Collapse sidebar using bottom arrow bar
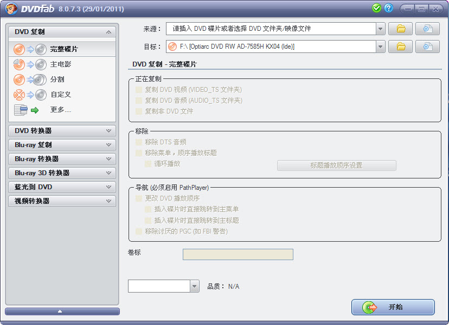 [x=62, y=311]
